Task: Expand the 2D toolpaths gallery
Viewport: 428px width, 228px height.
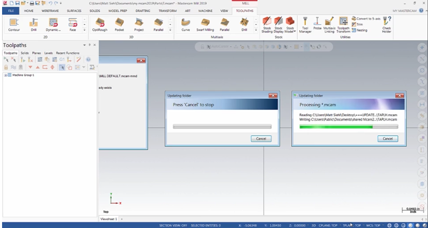Action: click(x=84, y=30)
